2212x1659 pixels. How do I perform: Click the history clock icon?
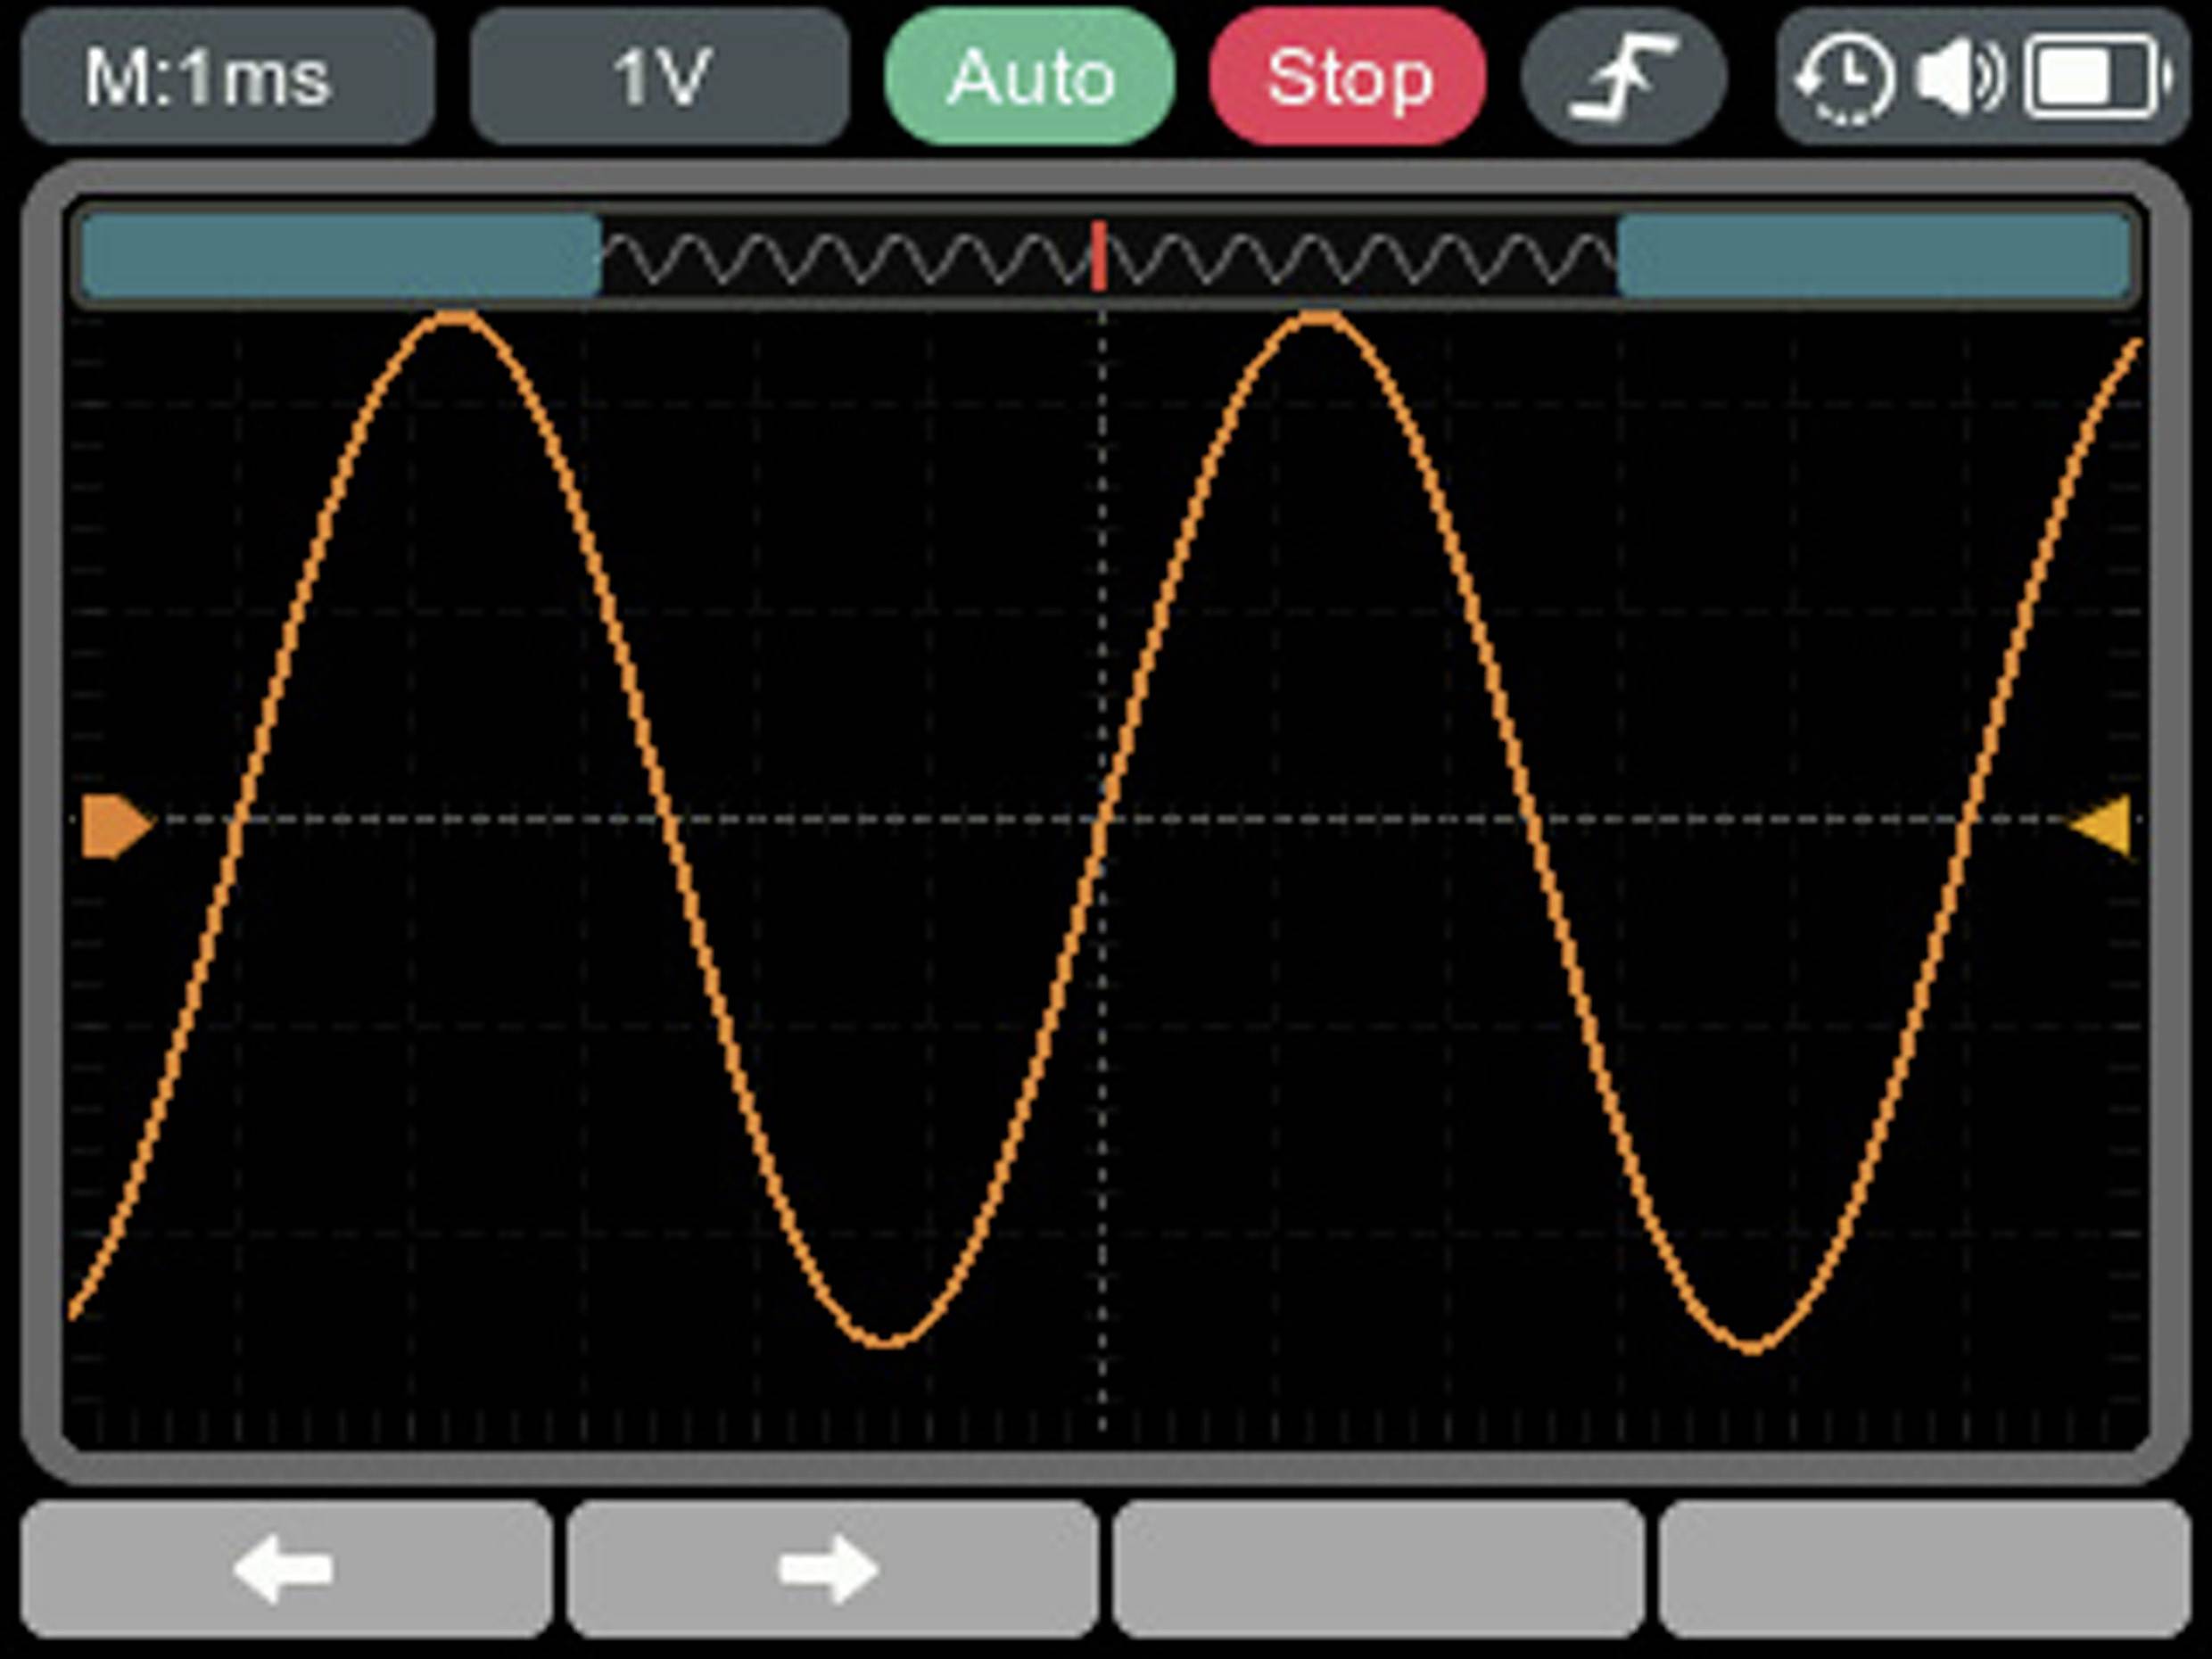pos(1845,77)
